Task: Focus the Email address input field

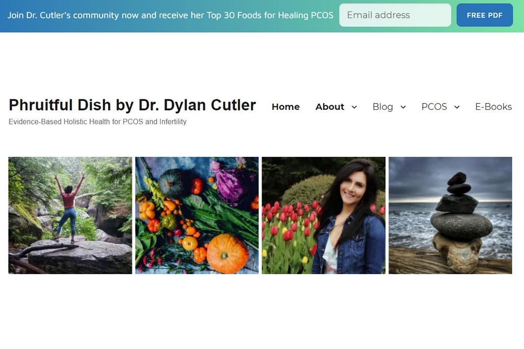Action: click(x=395, y=15)
